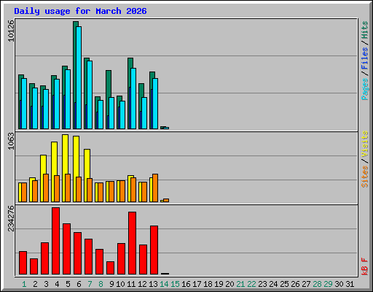
Task: Click day 8 on the x-axis
Action: [x=101, y=284]
